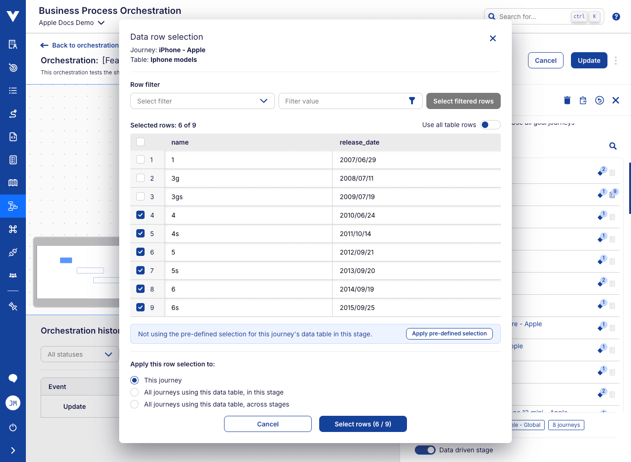The height and width of the screenshot is (462, 631).
Task: Open the teams section via the users icon
Action: (x=12, y=275)
